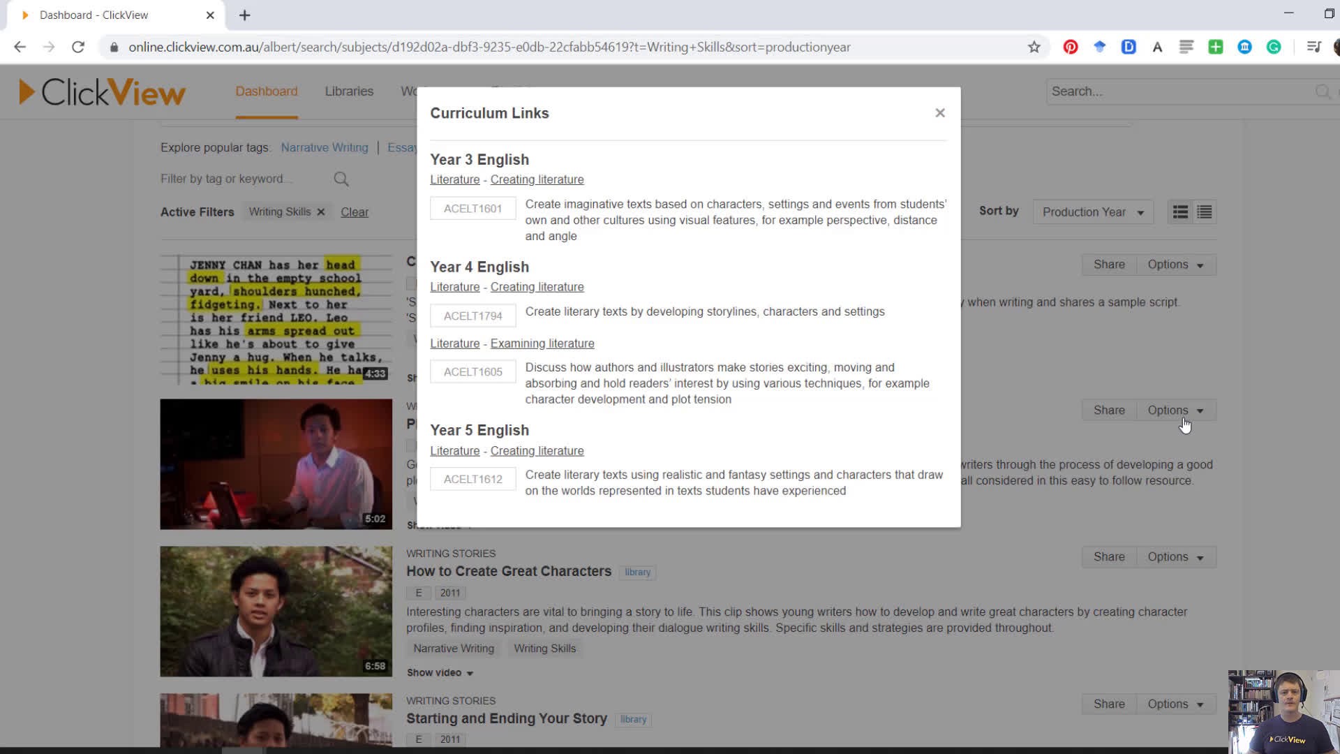Screen dimensions: 1340x754
Task: Close the Curriculum Links dialog
Action: tap(940, 113)
